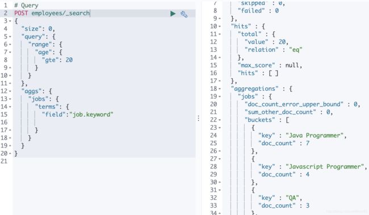Click the "doc_count_error_upper_bound" line
369x215 pixels.
point(303,104)
